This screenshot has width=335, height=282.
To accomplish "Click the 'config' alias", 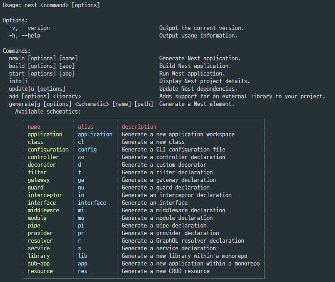I will (87, 150).
